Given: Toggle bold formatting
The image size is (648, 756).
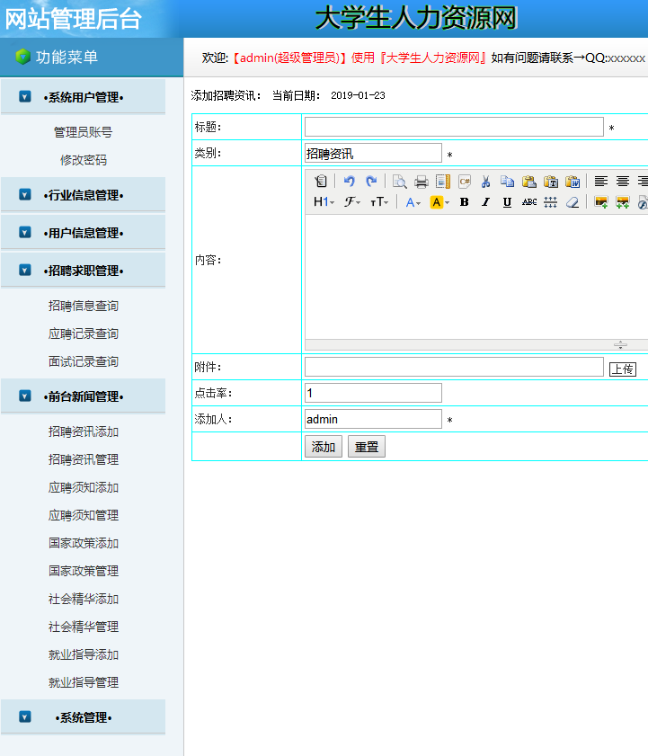Looking at the screenshot, I should (x=465, y=202).
